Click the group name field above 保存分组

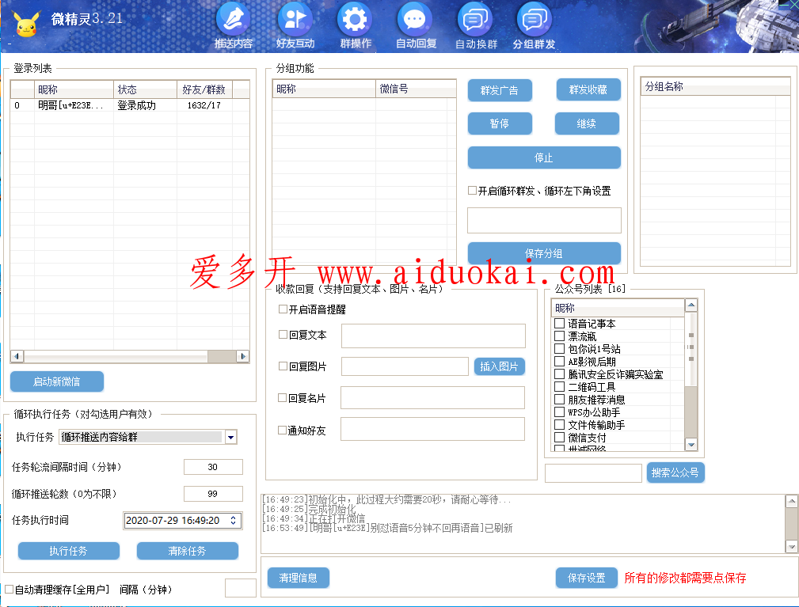(544, 221)
